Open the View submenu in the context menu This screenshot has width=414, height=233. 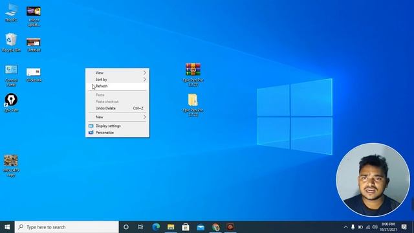(x=117, y=72)
